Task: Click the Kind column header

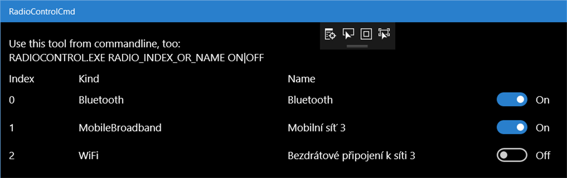Action: pos(89,79)
